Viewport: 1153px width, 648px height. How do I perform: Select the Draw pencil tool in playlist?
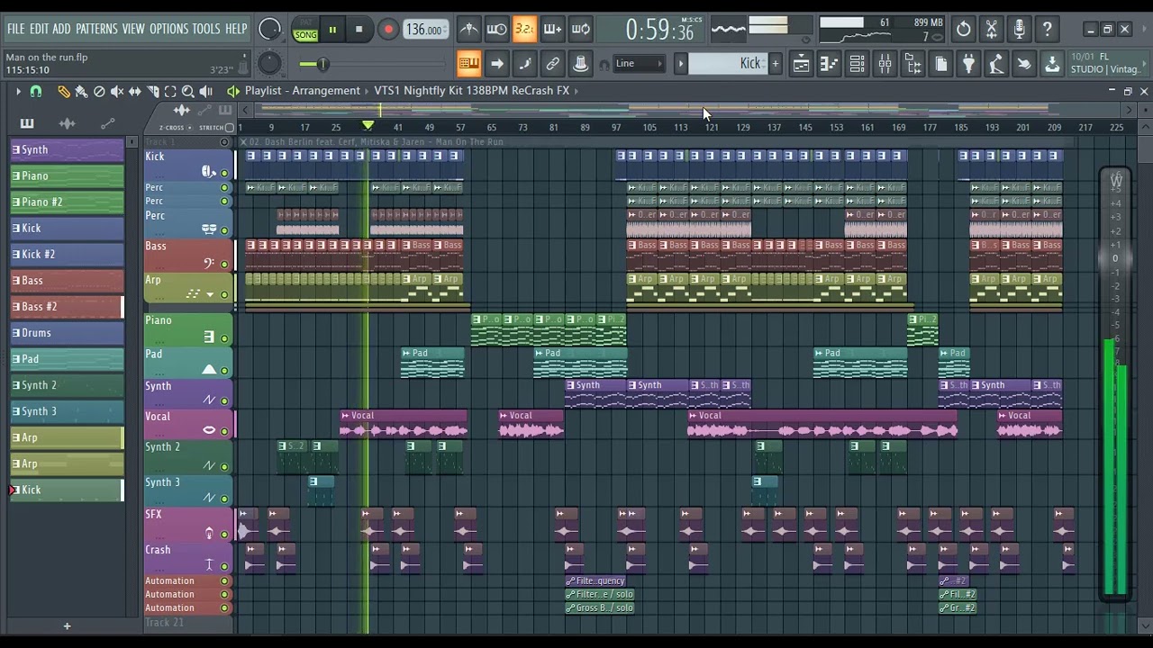click(63, 91)
